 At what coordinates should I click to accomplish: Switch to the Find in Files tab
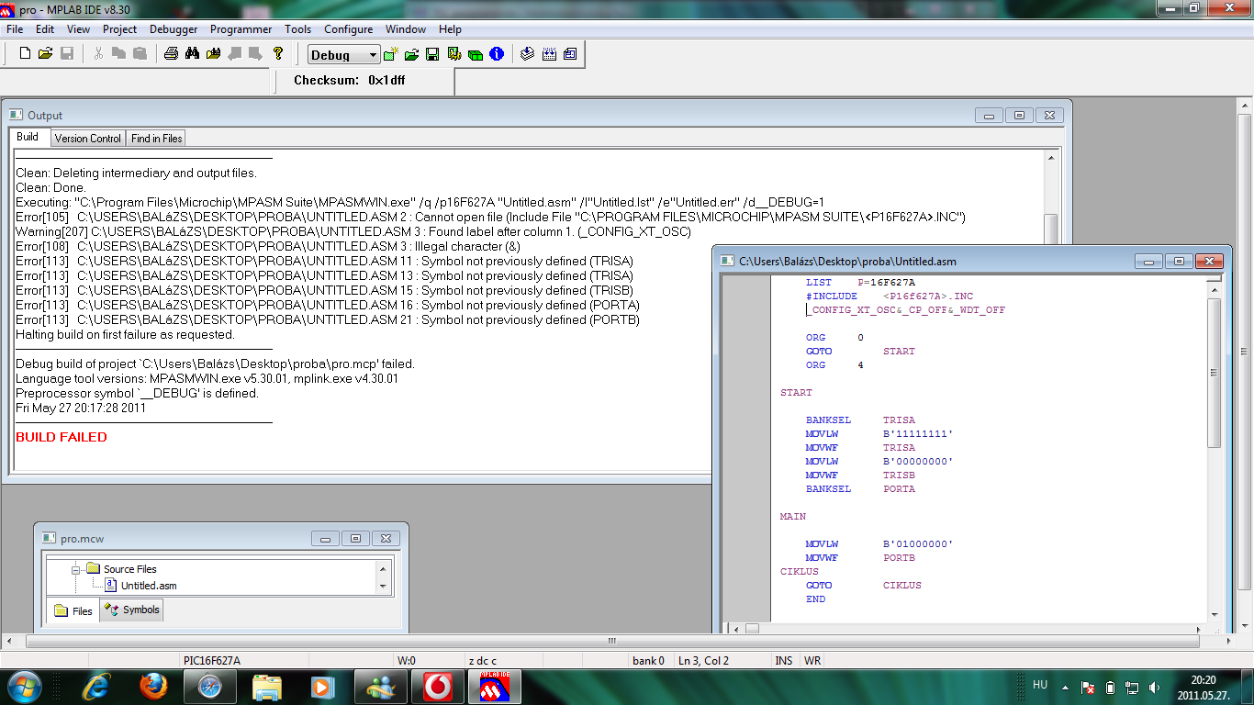coord(157,139)
